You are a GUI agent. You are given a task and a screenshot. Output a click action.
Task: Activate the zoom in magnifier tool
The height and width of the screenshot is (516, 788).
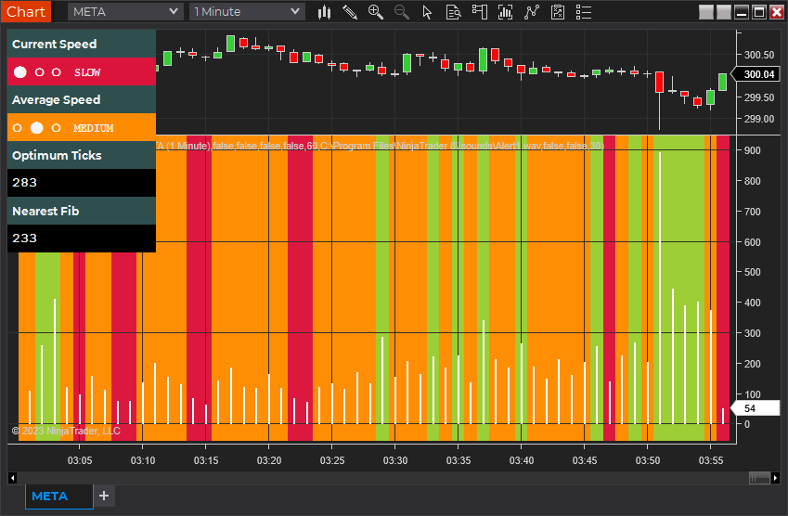click(x=376, y=12)
